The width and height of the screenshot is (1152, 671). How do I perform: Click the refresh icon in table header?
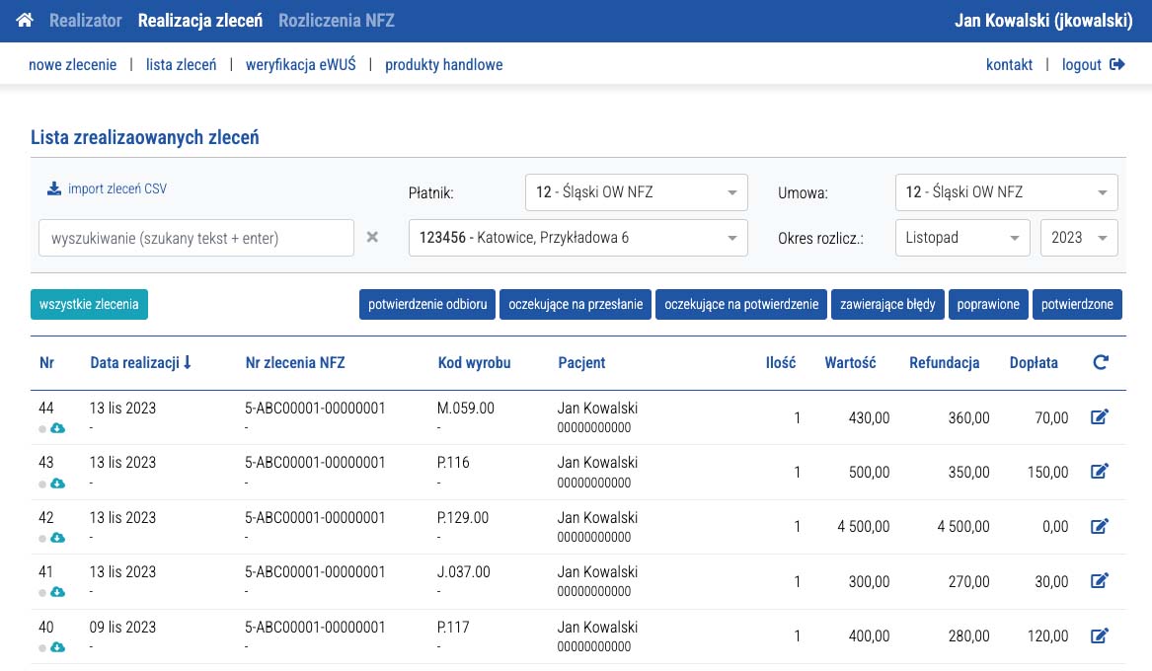coord(1101,363)
